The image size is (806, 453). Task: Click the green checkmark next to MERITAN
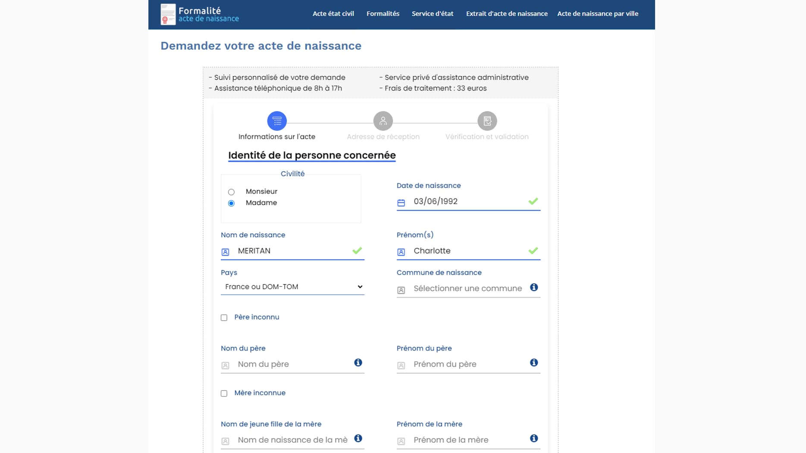pos(357,250)
